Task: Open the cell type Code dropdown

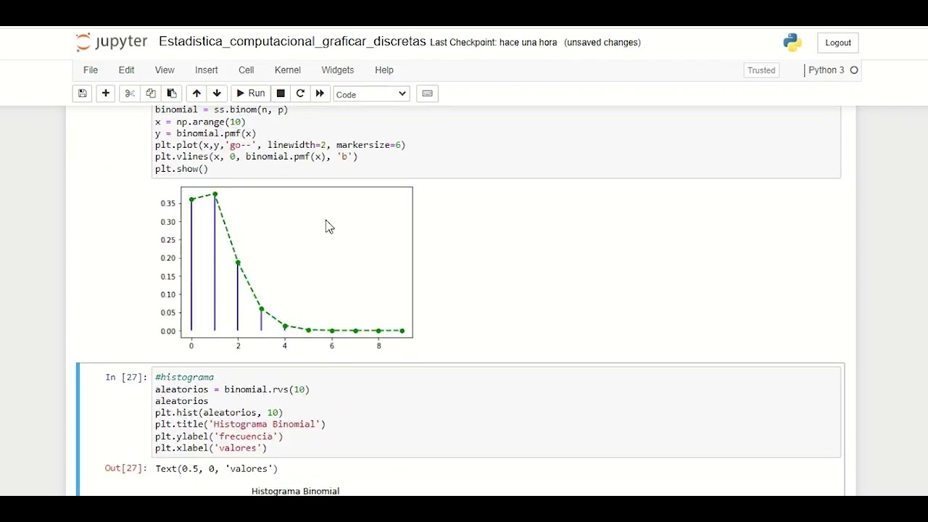Action: point(371,94)
